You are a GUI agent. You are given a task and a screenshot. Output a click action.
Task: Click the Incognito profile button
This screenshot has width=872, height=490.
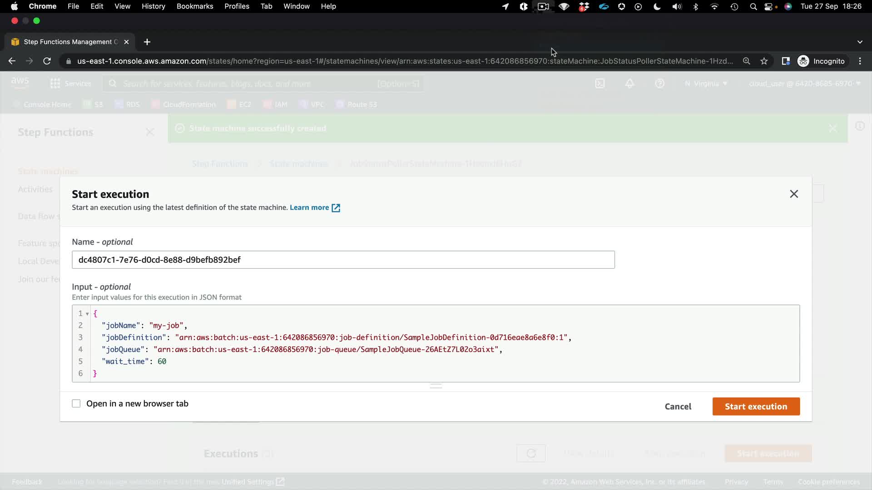click(x=821, y=61)
